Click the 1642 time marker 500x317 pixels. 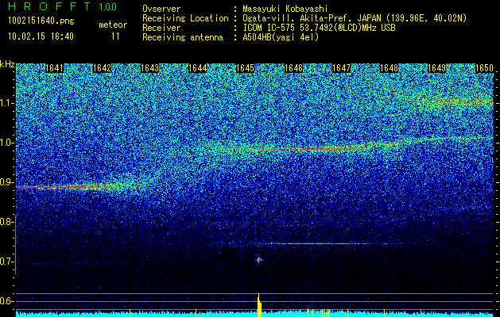tap(103, 68)
